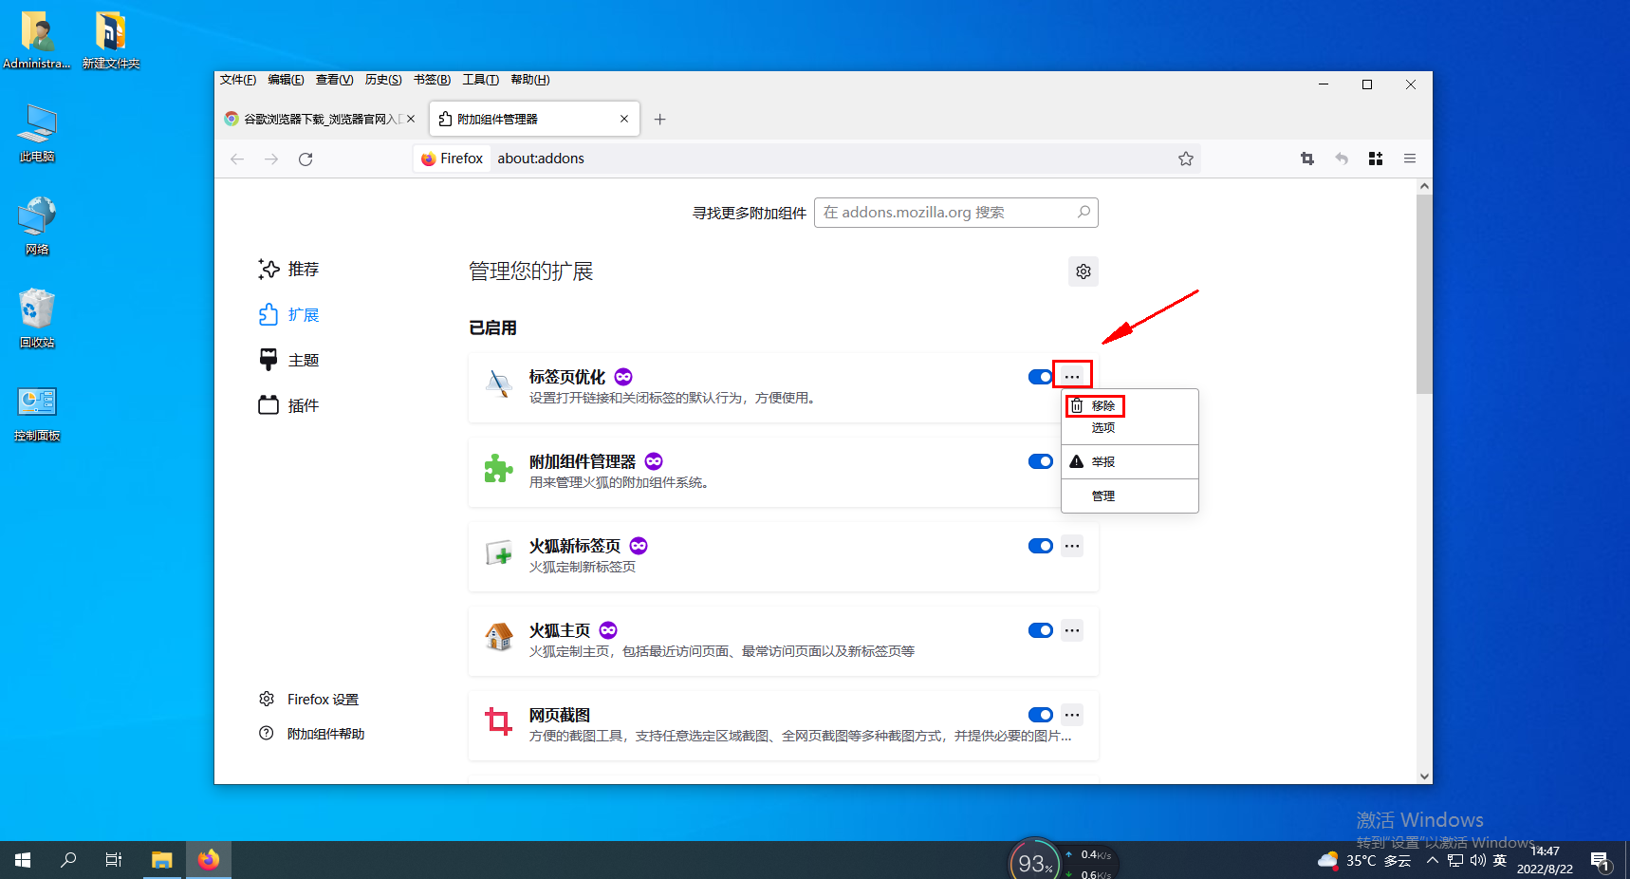Go to the 主题 sidebar section

coord(288,361)
